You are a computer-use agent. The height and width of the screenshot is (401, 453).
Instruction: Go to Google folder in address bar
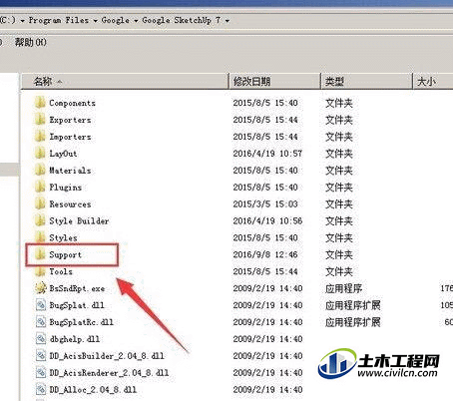(115, 20)
